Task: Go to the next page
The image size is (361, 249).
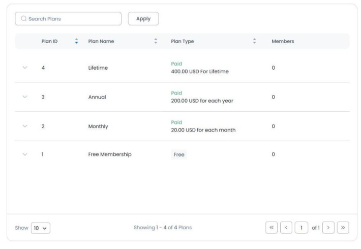Action: [x=328, y=228]
